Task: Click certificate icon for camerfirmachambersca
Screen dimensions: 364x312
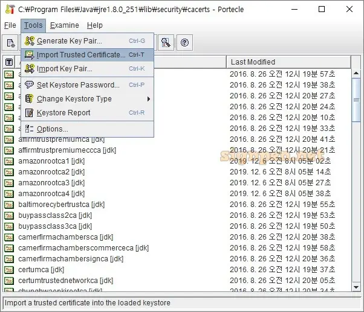Action: 9,237
